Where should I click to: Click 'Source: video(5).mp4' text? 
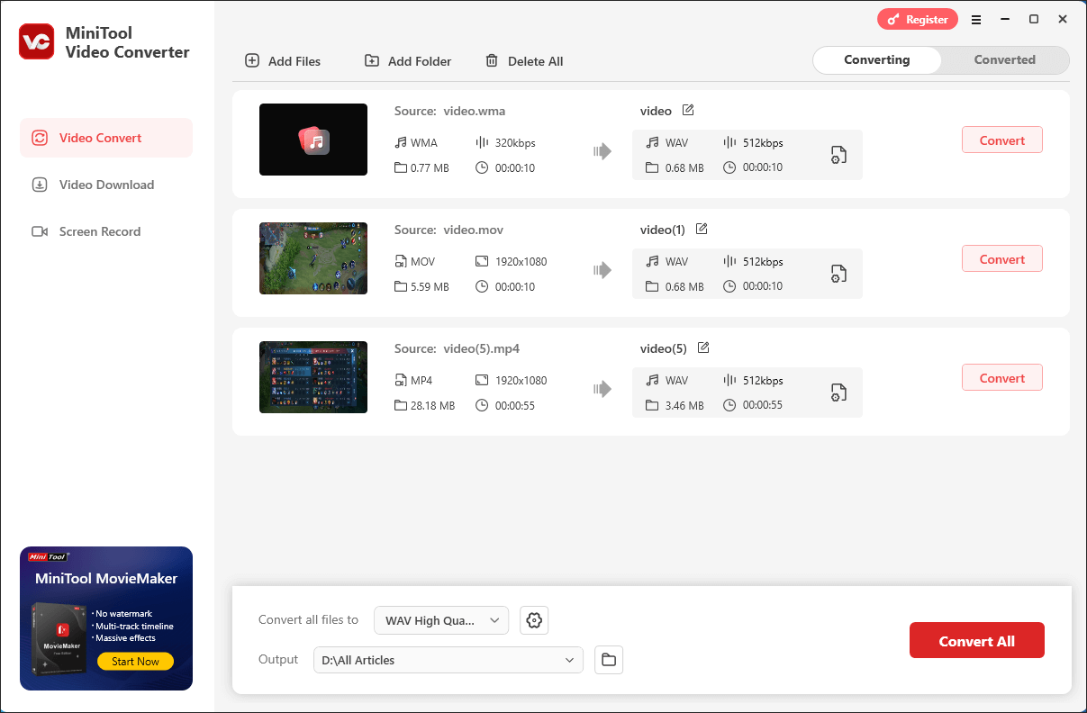tap(457, 348)
